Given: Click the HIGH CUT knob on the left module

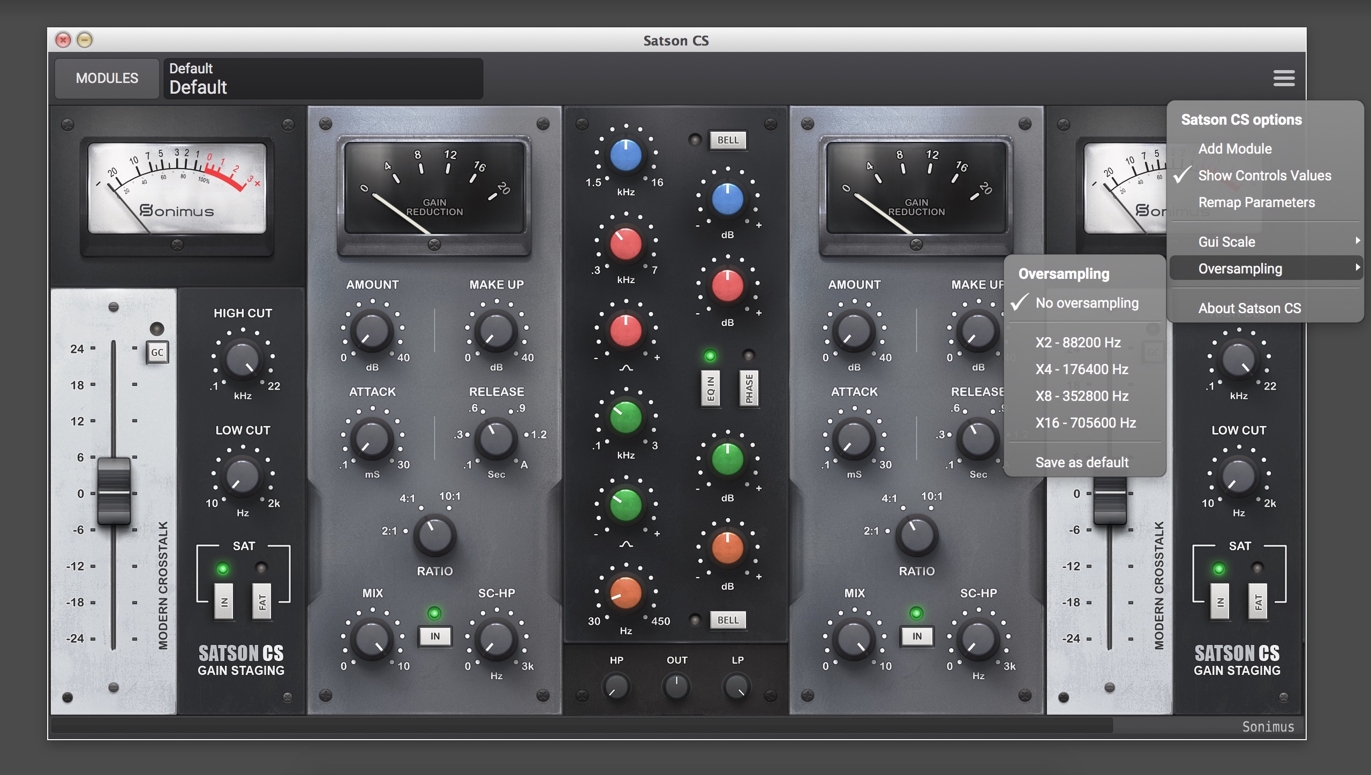Looking at the screenshot, I should coord(243,360).
